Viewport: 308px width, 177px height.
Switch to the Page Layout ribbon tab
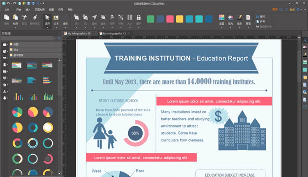click(39, 10)
